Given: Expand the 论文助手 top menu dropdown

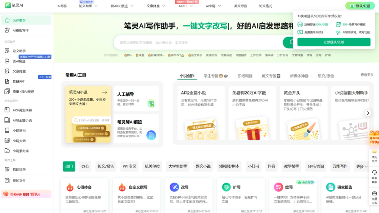Looking at the screenshot, I should click(x=96, y=6).
